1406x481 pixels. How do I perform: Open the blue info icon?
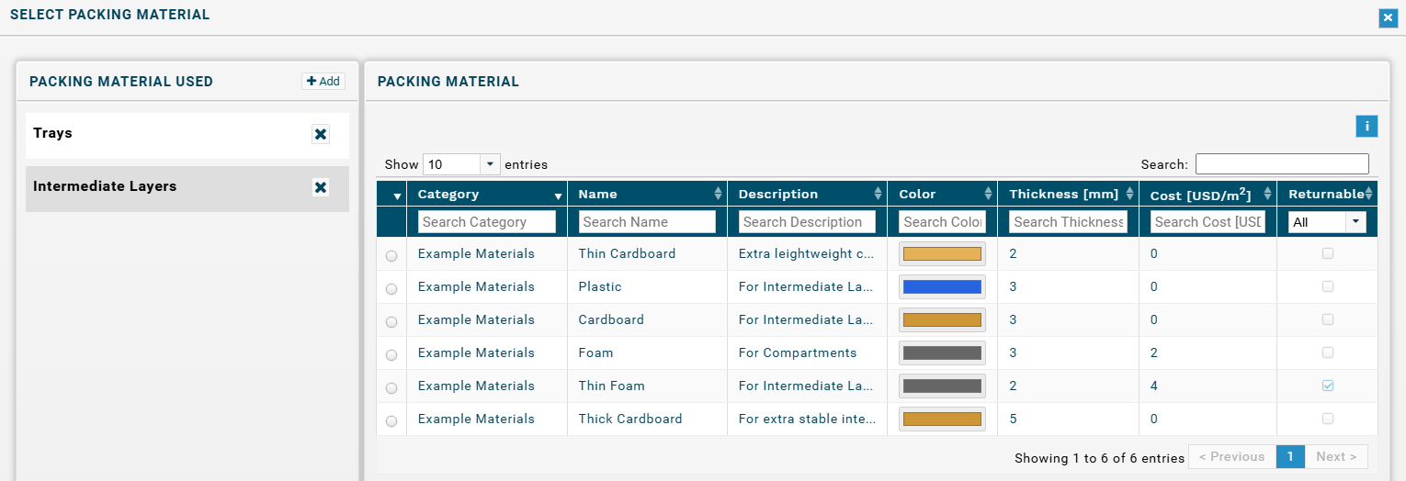pyautogui.click(x=1366, y=127)
